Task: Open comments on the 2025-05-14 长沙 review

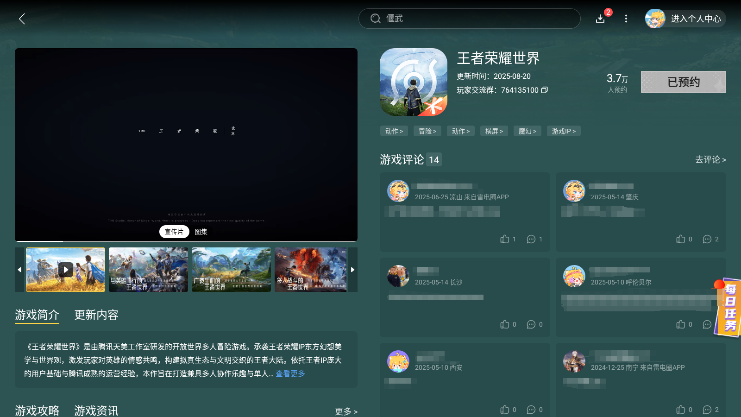Action: pos(531,324)
